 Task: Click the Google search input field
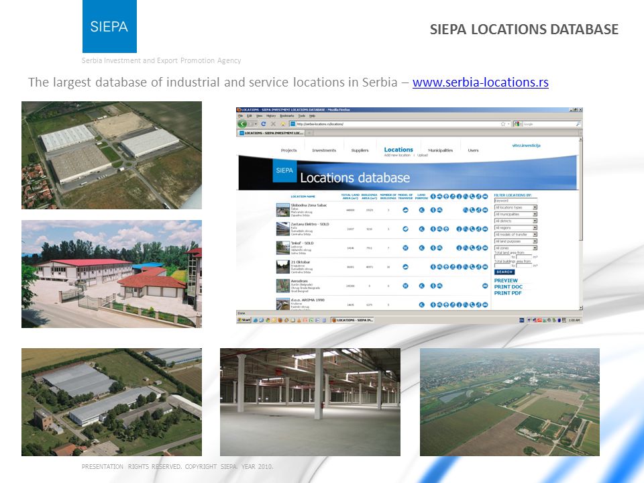[x=549, y=123]
